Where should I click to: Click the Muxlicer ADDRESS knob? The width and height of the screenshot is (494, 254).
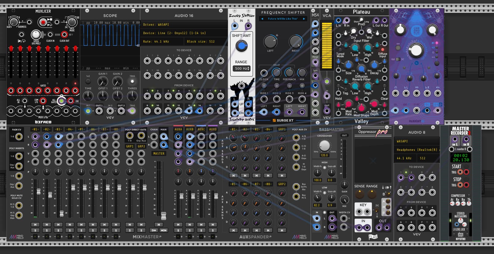point(14,22)
